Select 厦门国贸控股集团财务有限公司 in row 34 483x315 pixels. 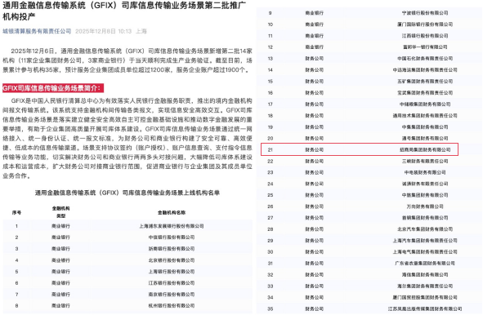[x=425, y=298]
